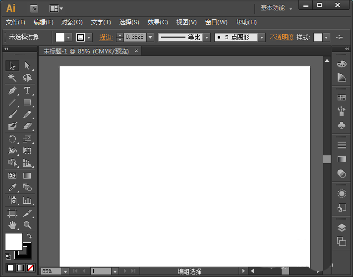Choose the Hand tool
Screen dimensions: 353x277
click(x=12, y=225)
